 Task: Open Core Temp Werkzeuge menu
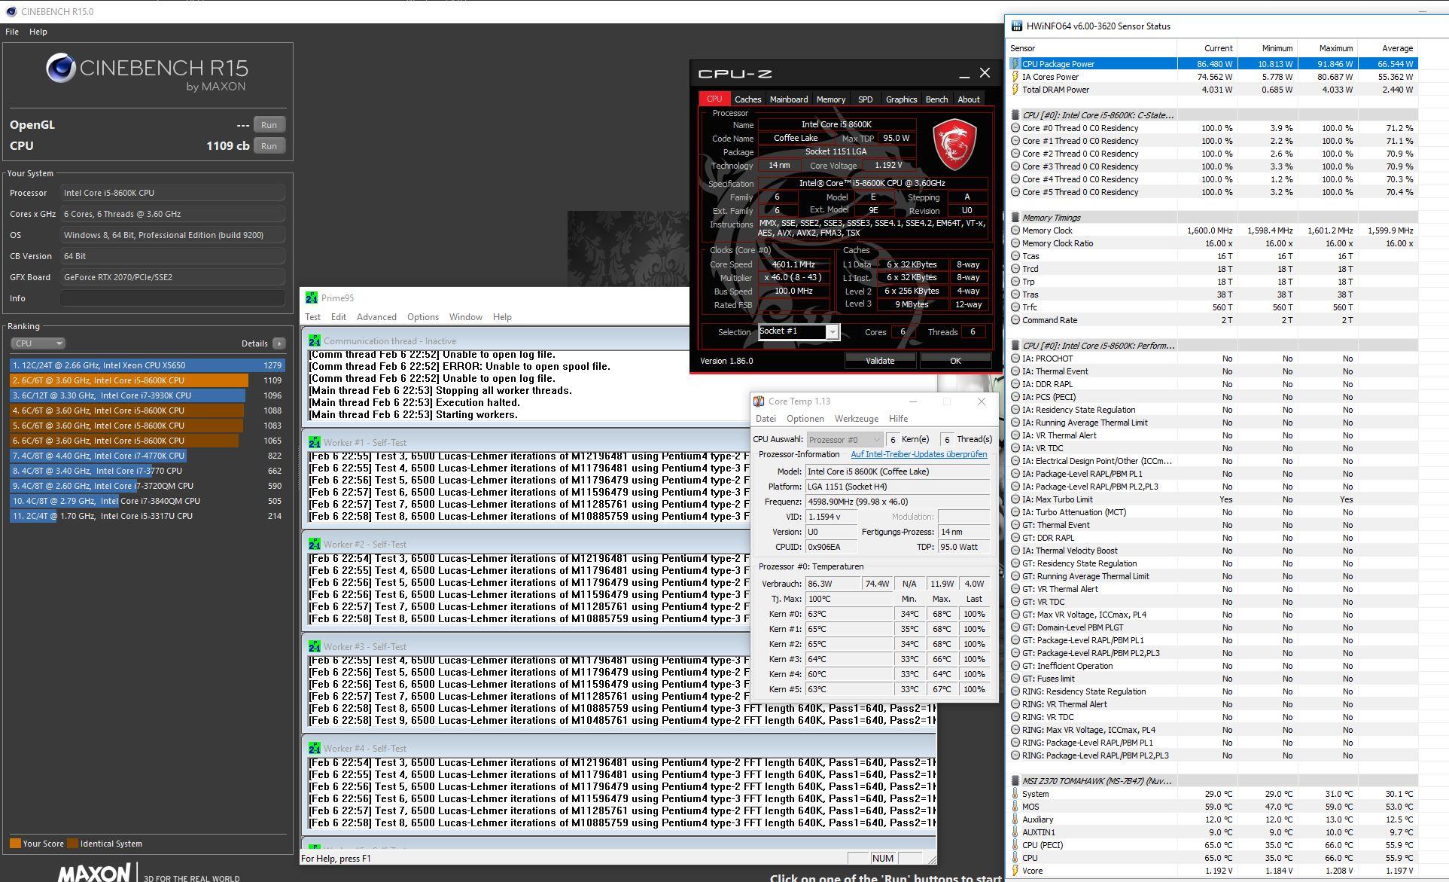click(857, 419)
